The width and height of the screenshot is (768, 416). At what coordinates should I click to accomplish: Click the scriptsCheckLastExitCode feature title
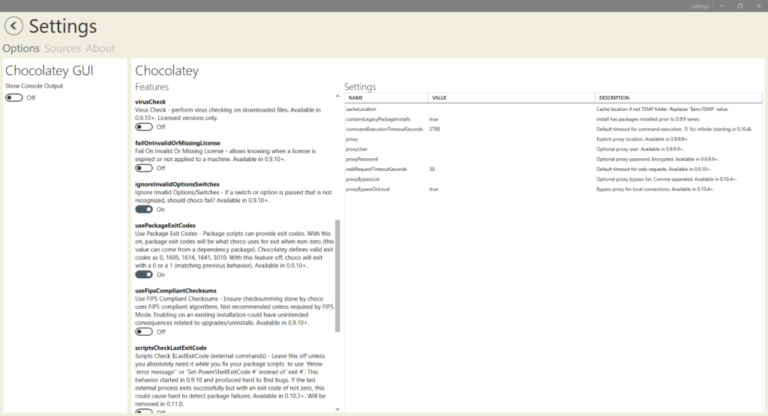(x=171, y=348)
